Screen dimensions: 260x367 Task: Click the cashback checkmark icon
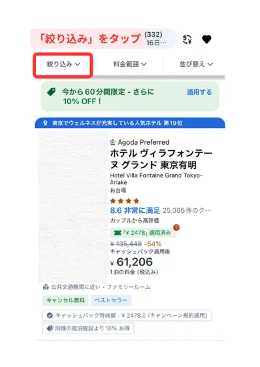click(x=50, y=315)
